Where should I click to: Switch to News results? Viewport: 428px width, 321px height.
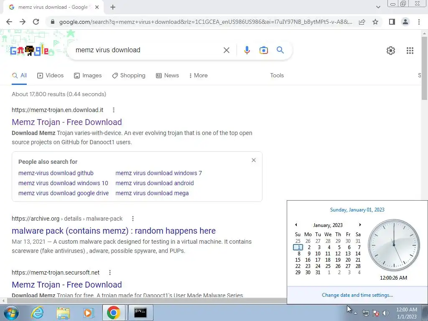point(168,76)
